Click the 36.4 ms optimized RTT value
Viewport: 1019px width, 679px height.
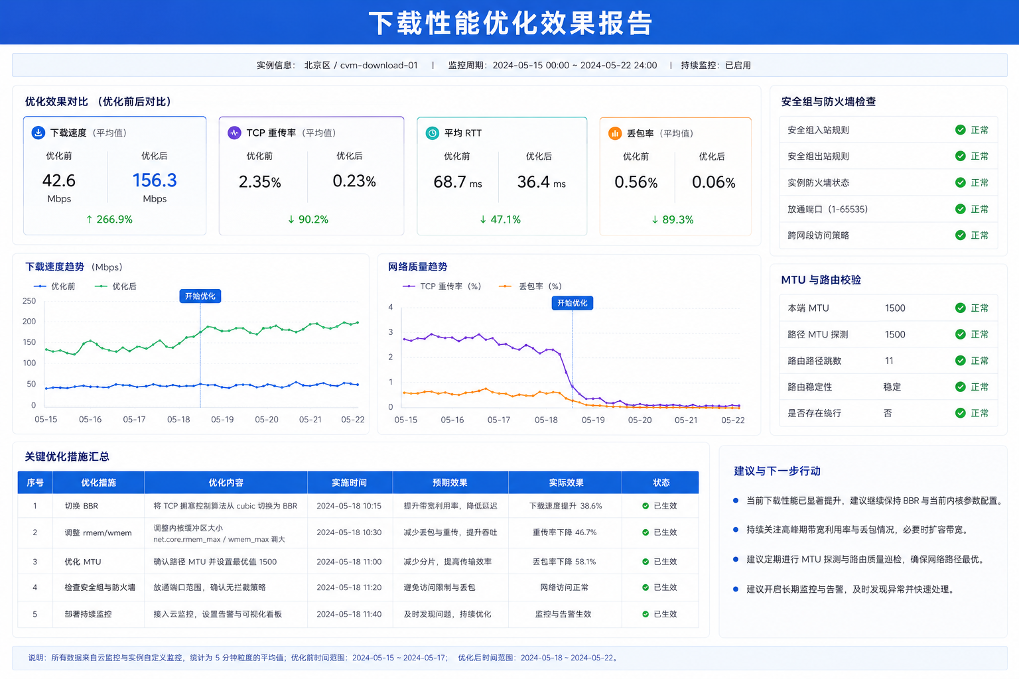tap(541, 182)
